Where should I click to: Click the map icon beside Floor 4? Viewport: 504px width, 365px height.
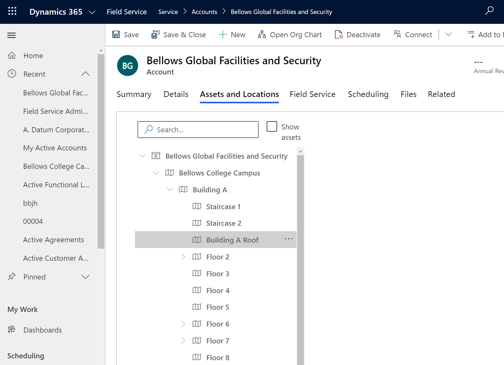point(197,290)
